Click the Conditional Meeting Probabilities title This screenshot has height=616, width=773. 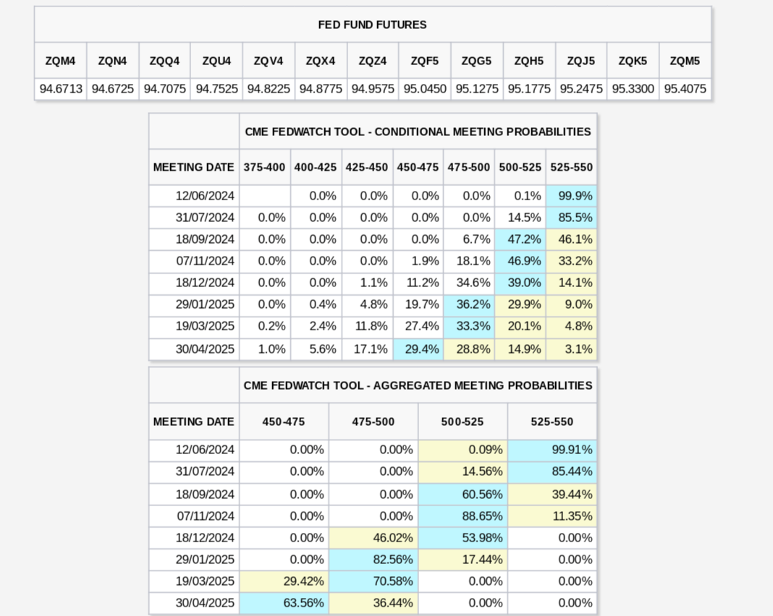click(x=418, y=132)
